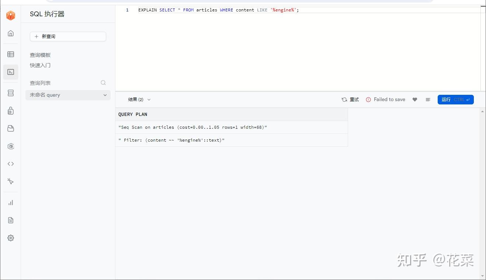Favorite the query using the heart icon

coord(414,99)
